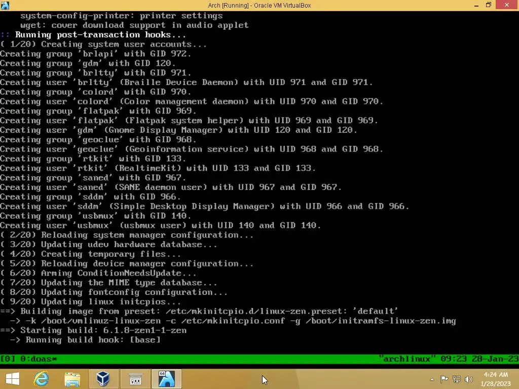
Task: Open the Windows Start button
Action: (13, 379)
